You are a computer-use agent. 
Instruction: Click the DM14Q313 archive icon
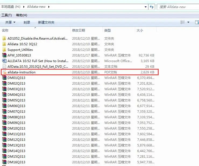tap(4, 151)
